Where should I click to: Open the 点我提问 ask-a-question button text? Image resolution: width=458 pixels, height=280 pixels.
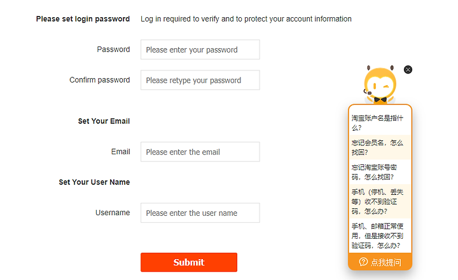coord(386,262)
